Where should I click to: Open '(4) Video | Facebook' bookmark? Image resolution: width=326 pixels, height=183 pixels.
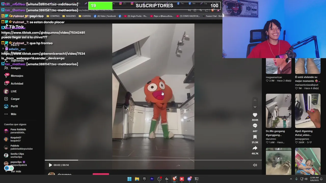click(x=105, y=16)
